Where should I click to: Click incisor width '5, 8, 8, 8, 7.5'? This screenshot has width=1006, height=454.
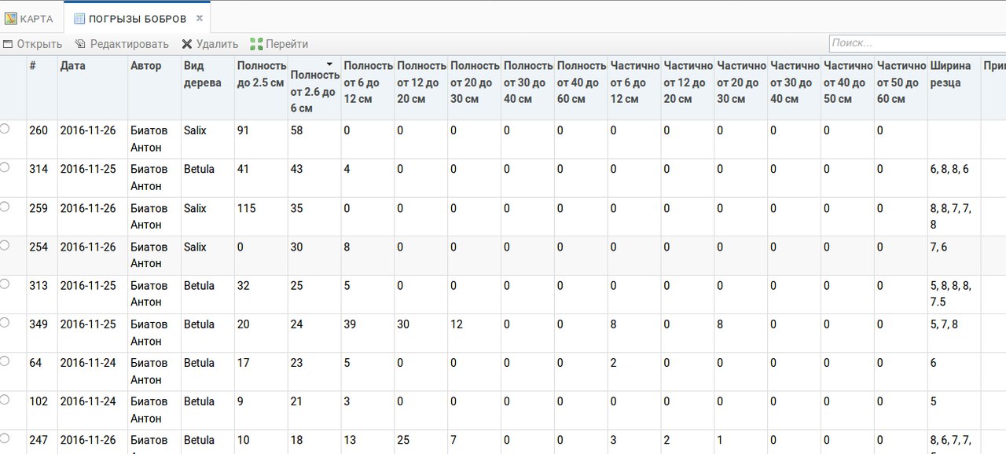951,294
